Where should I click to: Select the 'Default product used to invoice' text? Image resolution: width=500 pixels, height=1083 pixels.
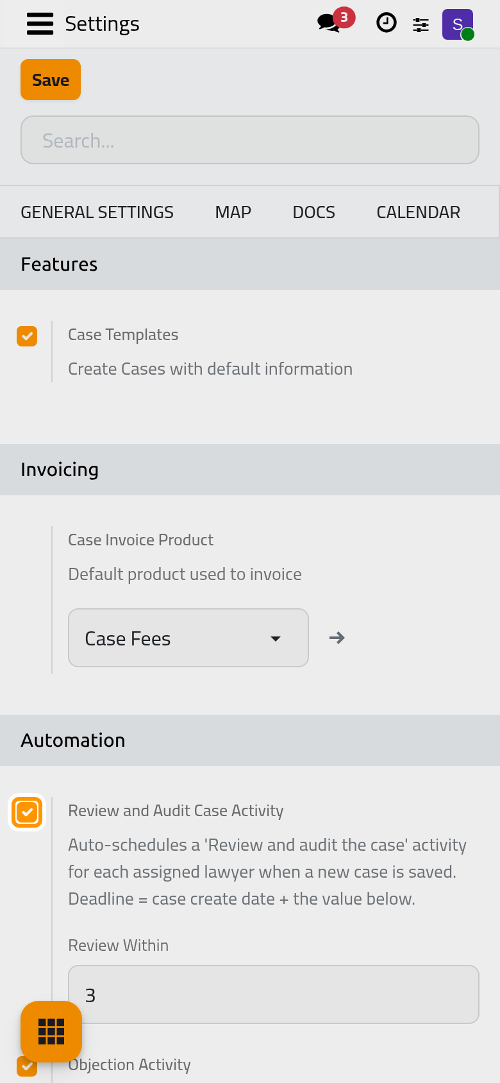click(185, 574)
